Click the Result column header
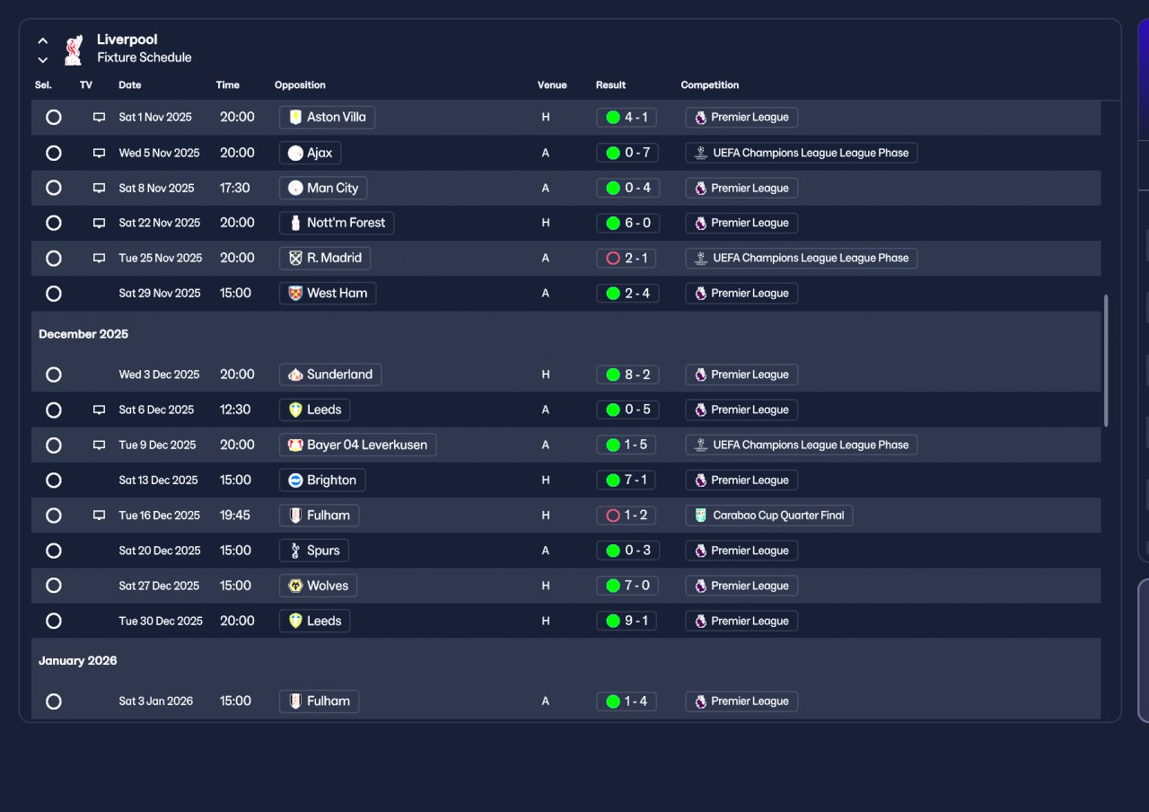1149x812 pixels. pyautogui.click(x=610, y=85)
